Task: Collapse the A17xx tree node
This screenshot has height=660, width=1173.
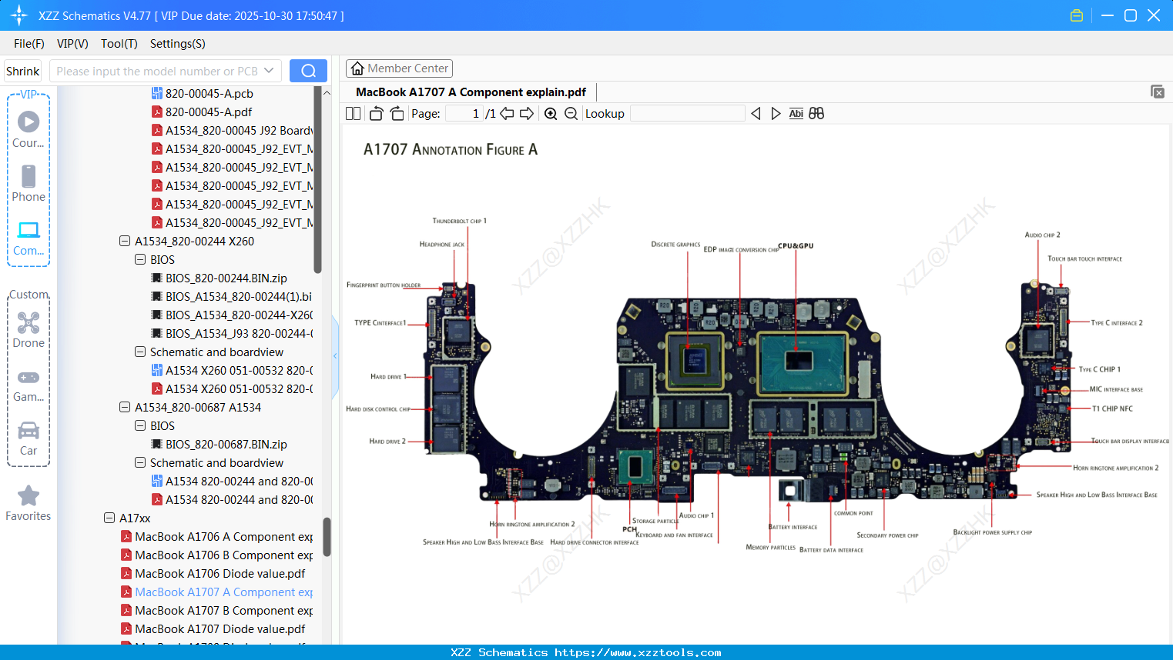Action: click(x=109, y=518)
